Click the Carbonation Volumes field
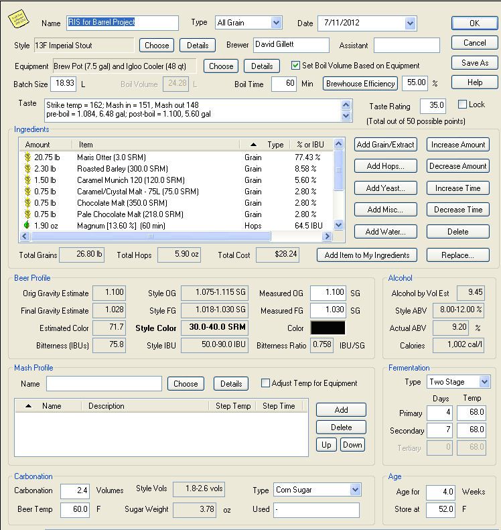501x530 pixels. click(x=75, y=491)
